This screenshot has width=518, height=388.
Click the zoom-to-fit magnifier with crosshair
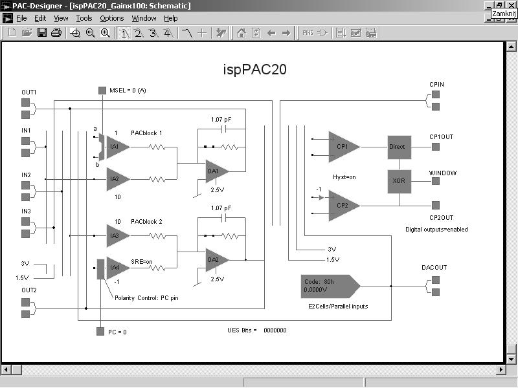click(x=75, y=33)
